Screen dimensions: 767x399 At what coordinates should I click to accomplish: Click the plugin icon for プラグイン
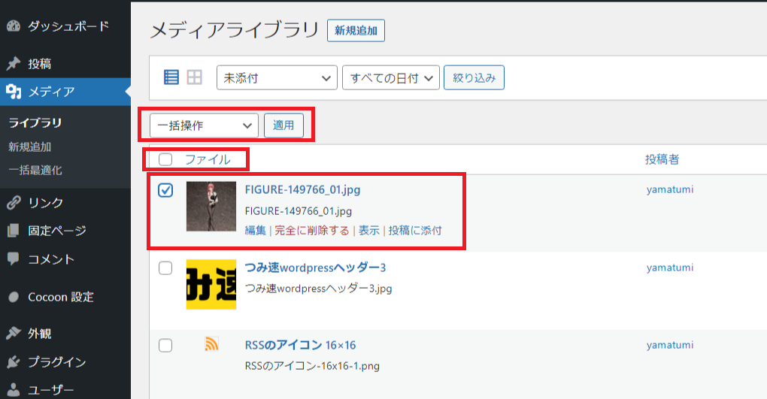pos(14,362)
